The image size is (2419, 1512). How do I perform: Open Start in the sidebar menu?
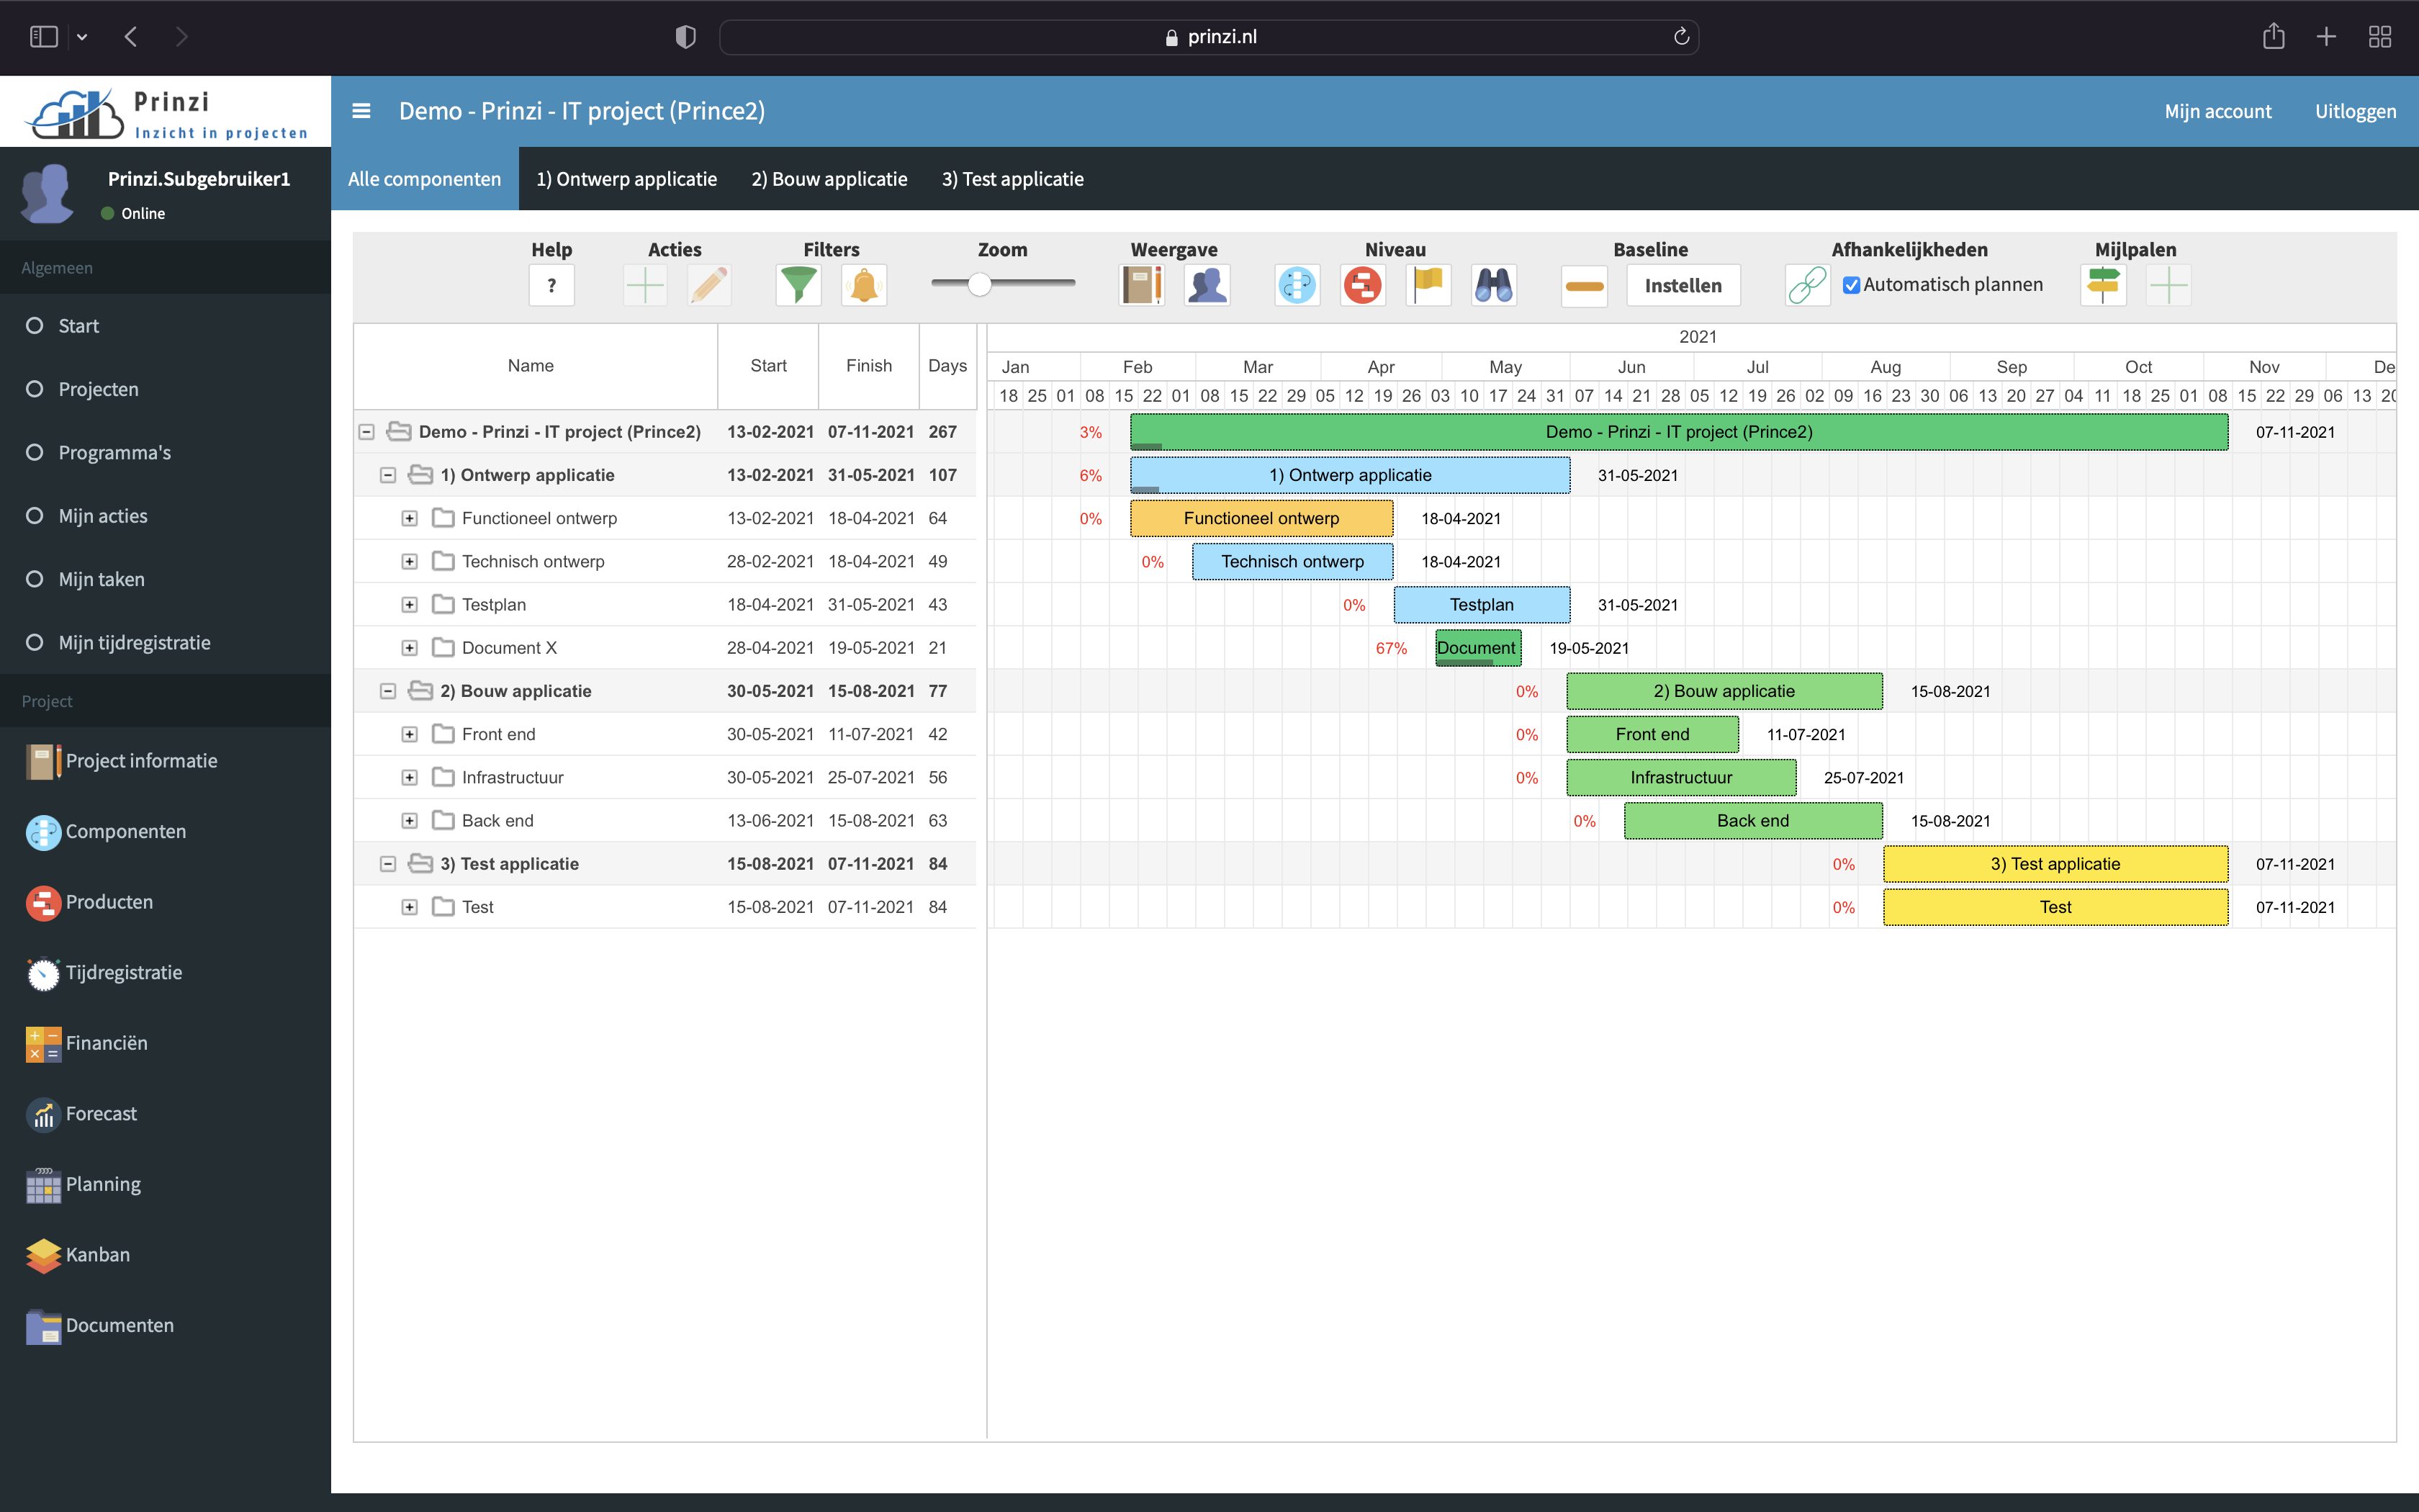[165, 326]
